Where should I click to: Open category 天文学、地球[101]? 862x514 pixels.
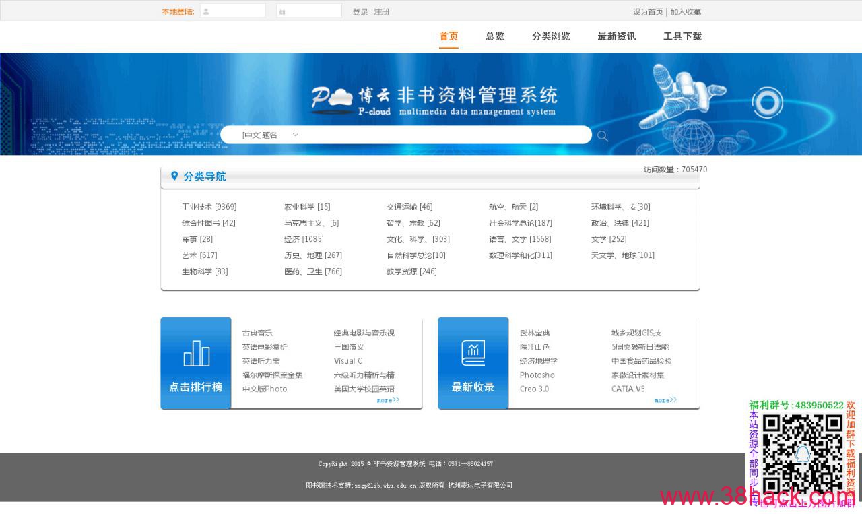point(622,255)
